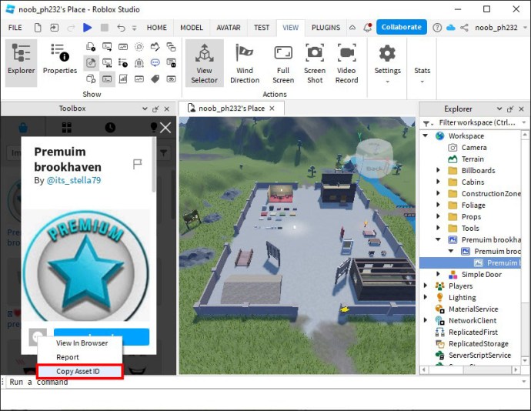The image size is (531, 411).
Task: Switch to the PLUGINS ribbon tab
Action: point(326,28)
